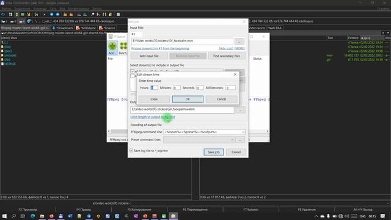Select drive c button in left panel
The image size is (391, 220).
point(4,21)
